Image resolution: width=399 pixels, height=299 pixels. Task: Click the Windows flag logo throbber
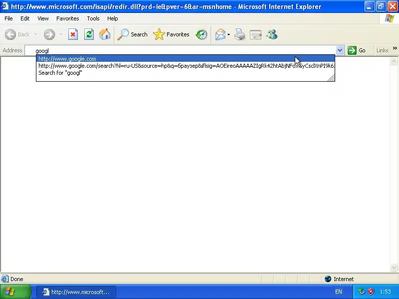[390, 18]
